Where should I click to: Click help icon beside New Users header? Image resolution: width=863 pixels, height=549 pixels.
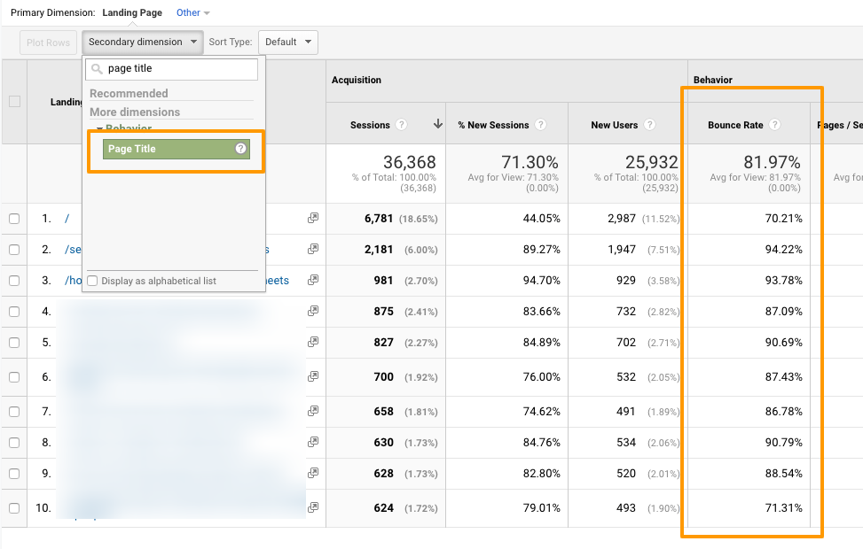[x=650, y=125]
